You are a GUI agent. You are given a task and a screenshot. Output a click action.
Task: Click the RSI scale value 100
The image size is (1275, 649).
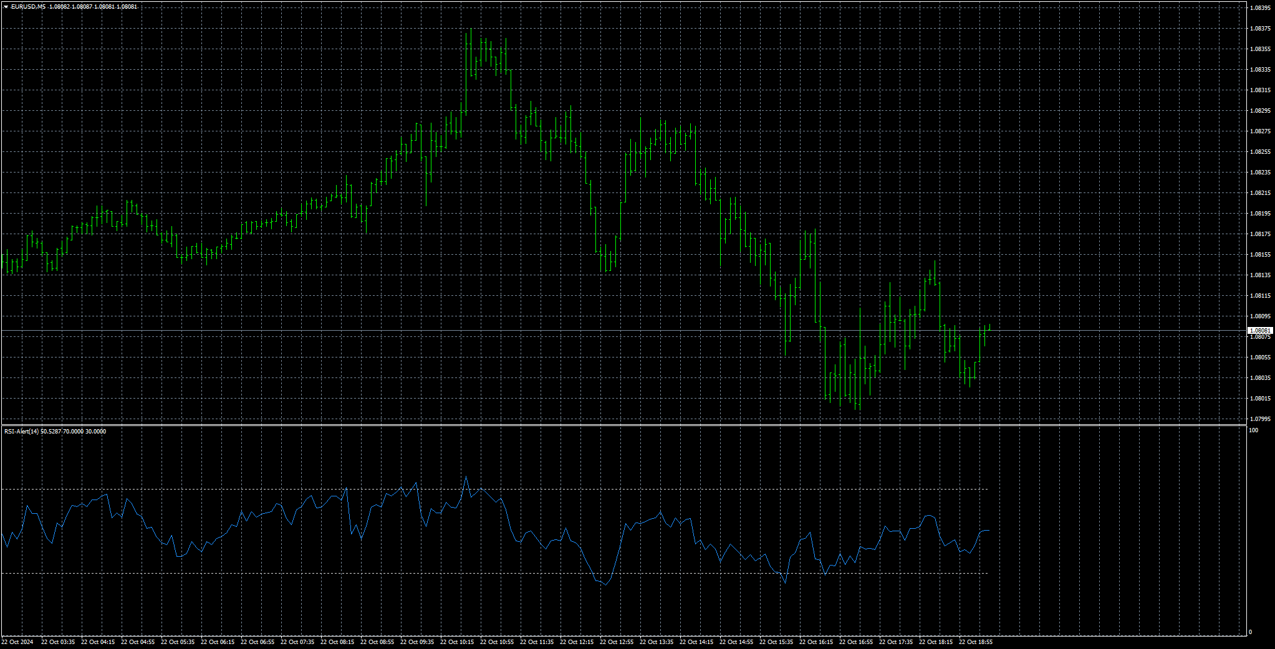tap(1254, 430)
